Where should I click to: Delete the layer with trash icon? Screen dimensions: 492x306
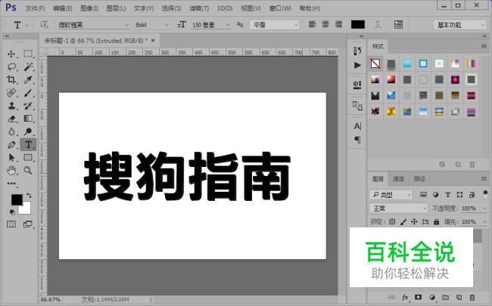pos(472,297)
